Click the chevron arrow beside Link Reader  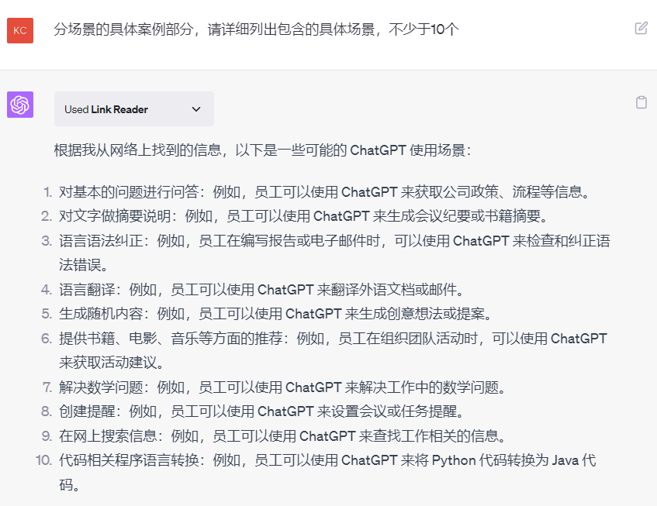point(196,109)
